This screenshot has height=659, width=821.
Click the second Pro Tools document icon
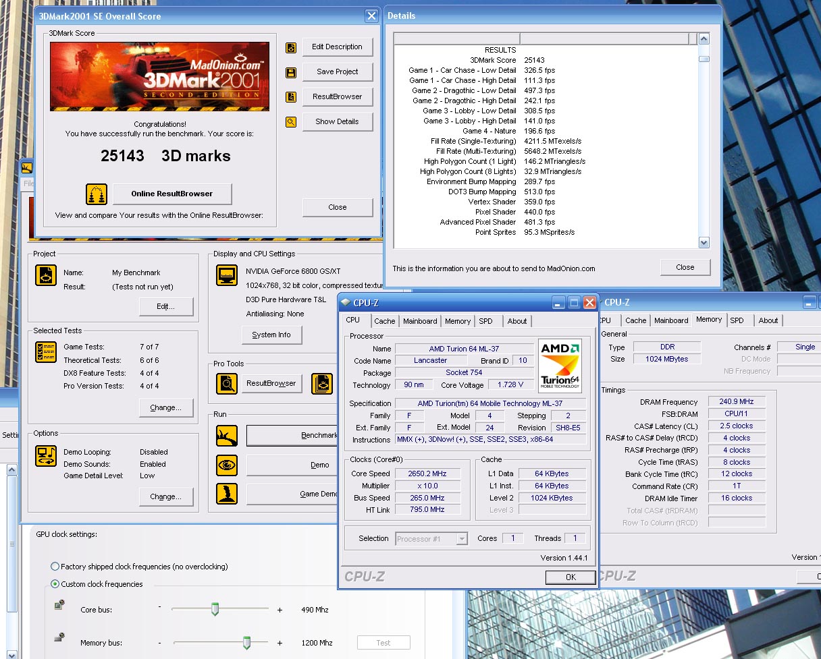pyautogui.click(x=322, y=384)
